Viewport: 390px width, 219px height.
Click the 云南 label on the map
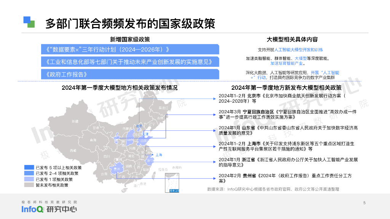(104, 174)
